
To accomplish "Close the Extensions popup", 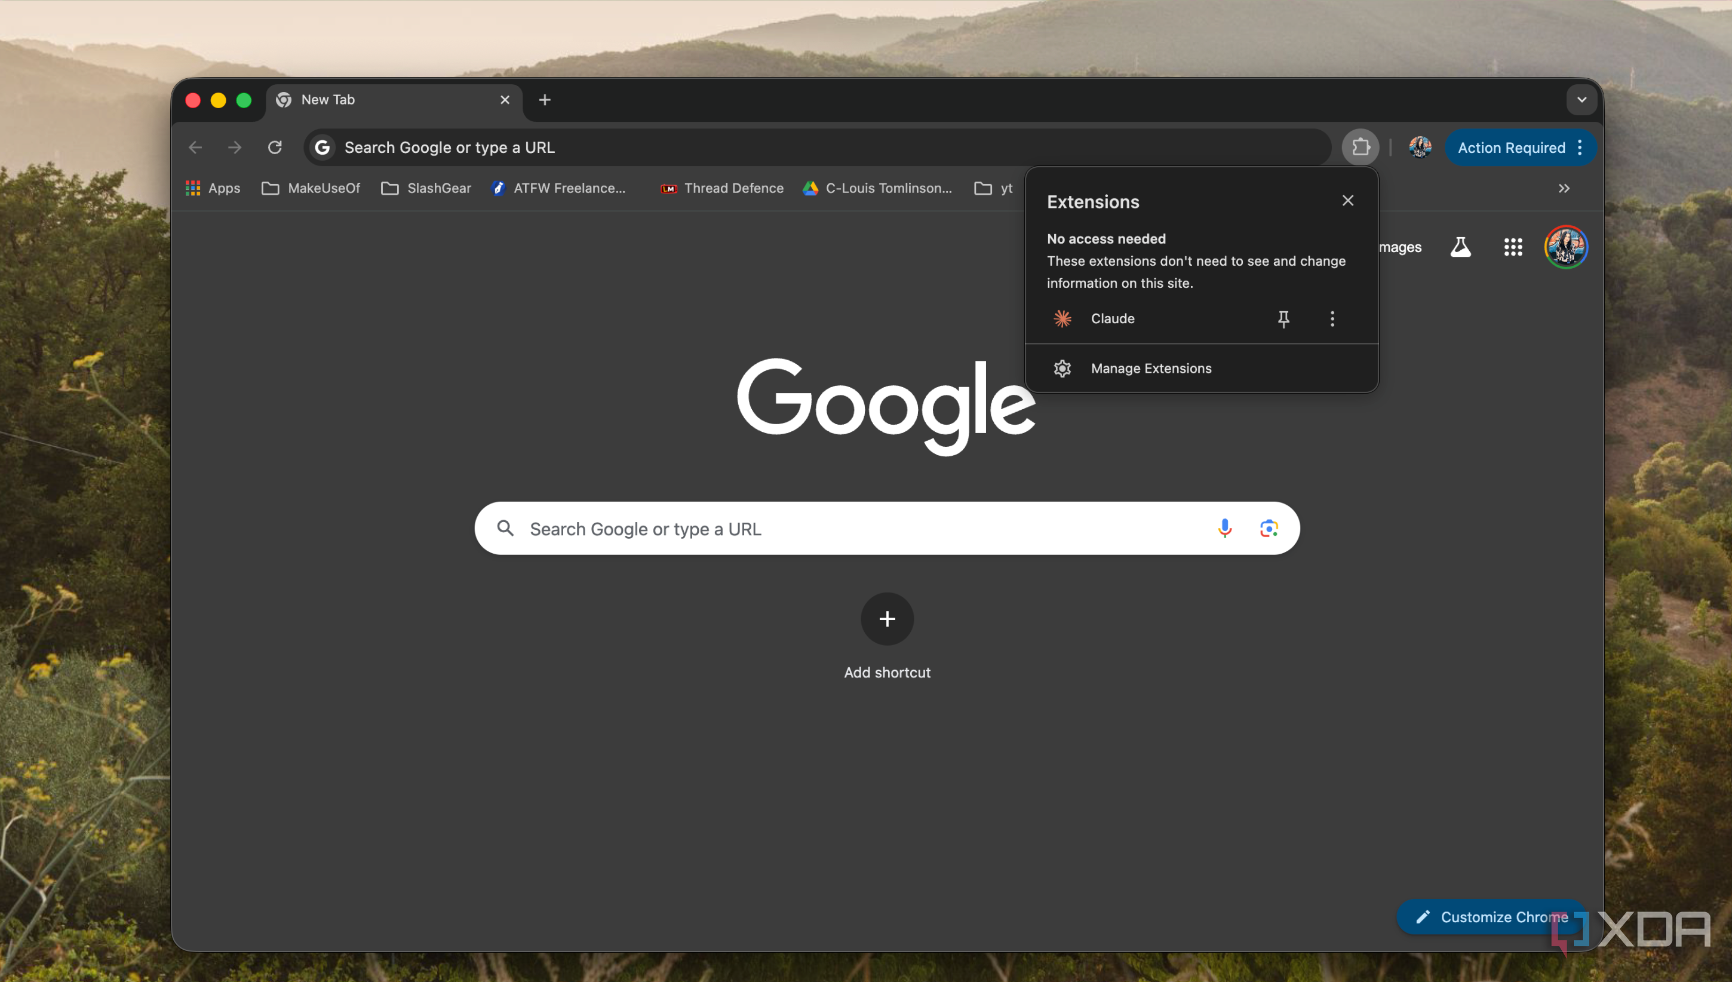I will tap(1347, 201).
